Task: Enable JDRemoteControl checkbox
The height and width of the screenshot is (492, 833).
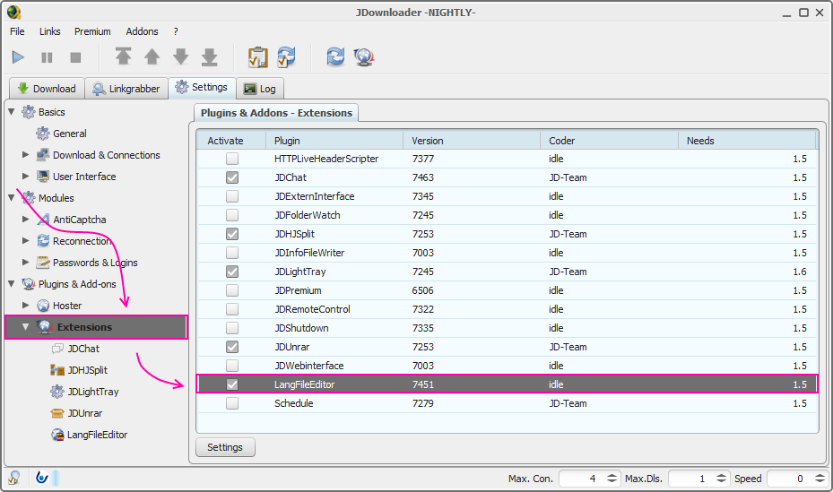Action: [x=232, y=309]
